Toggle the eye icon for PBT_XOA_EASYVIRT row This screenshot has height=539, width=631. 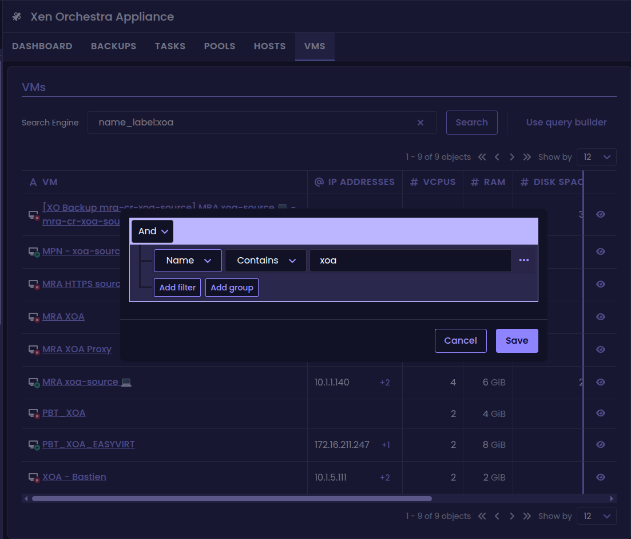coord(600,444)
